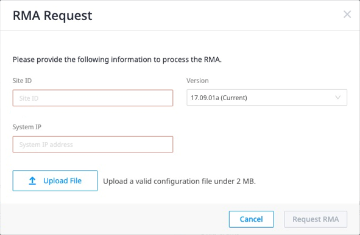Click the Version label text
The image size is (360, 235).
197,81
